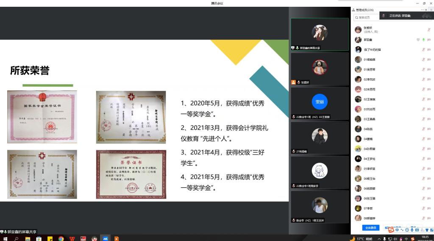Select member row 张紫妍 (host)
Image resolution: width=434 pixels, height=241 pixels.
click(x=392, y=30)
